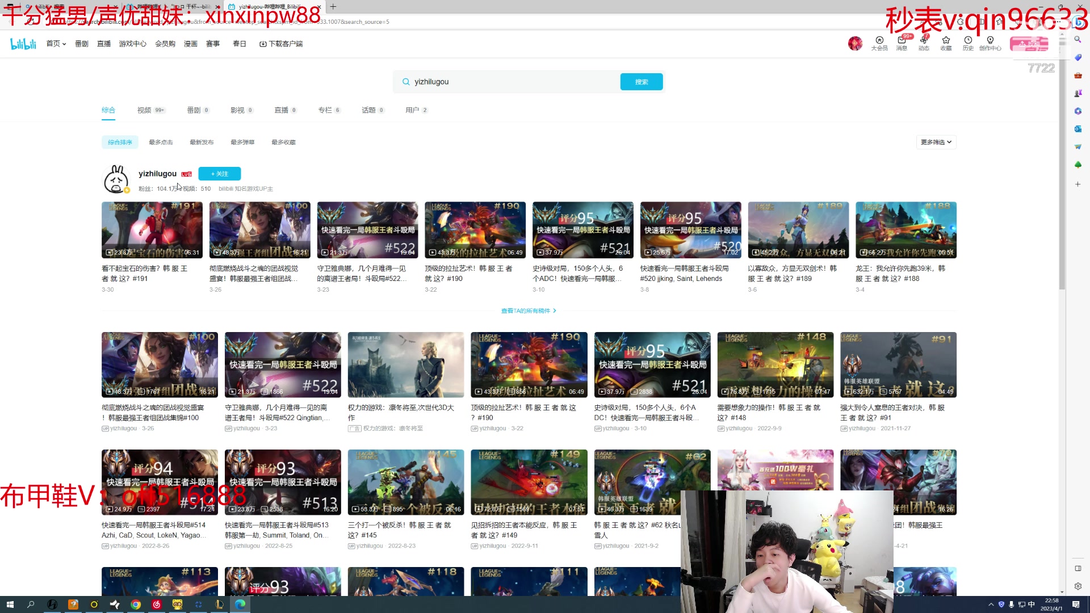Open the Edge sidebar green tree icon
Viewport: 1090px width, 613px height.
coord(1078,165)
